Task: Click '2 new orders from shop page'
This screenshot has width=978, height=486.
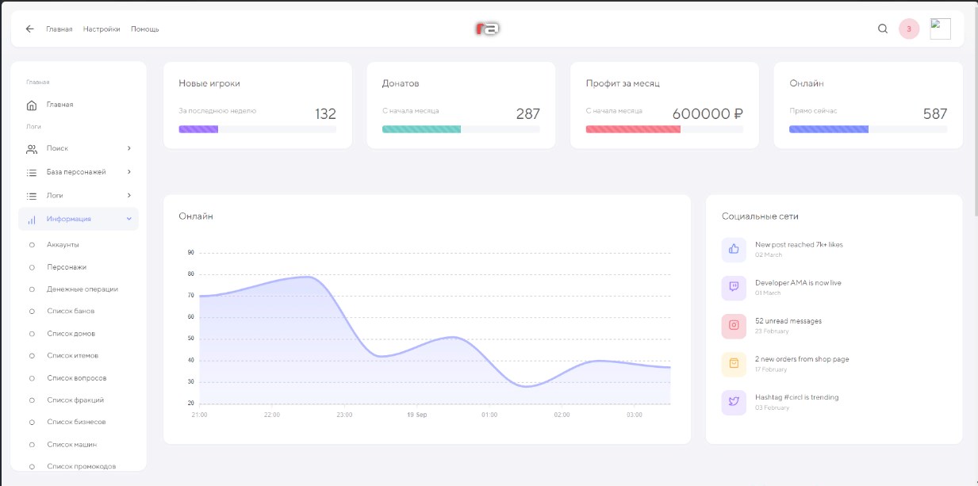Action: 802,359
